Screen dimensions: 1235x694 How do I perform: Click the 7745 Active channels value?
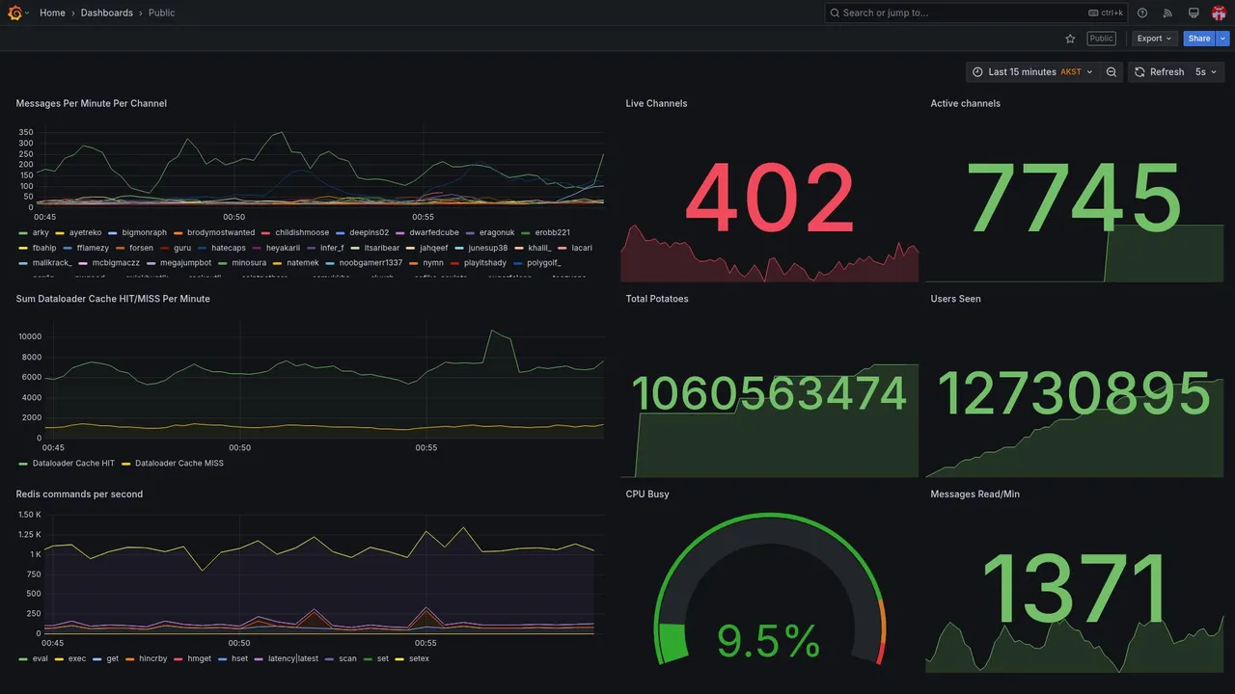pyautogui.click(x=1074, y=199)
